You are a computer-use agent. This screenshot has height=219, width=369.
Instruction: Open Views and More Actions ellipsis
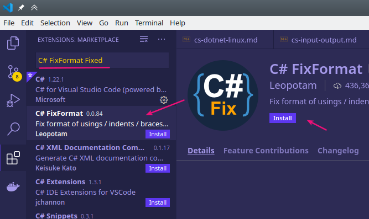162,39
